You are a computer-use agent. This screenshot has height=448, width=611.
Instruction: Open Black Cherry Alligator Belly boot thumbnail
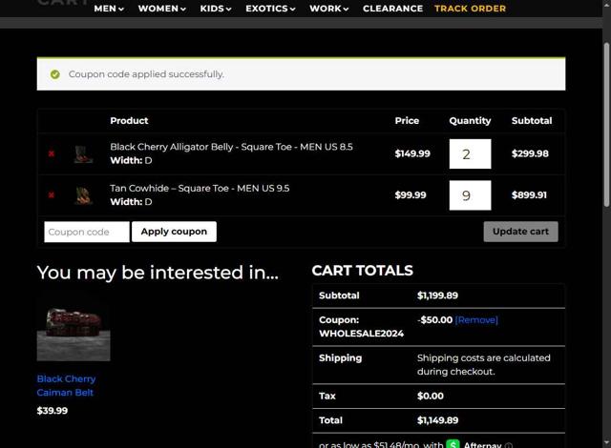[x=83, y=154]
